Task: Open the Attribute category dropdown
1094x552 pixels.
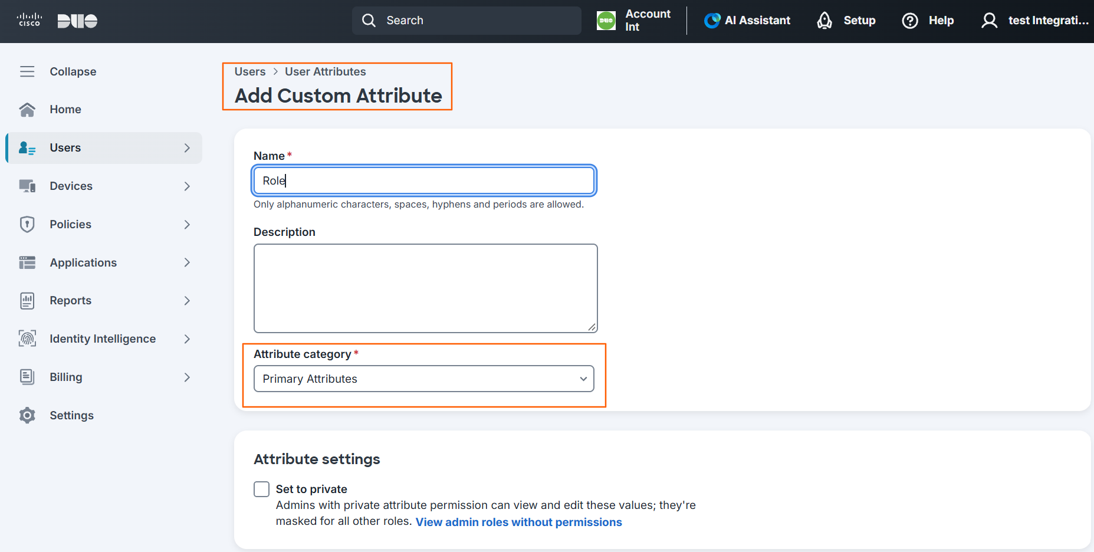Action: coord(423,379)
